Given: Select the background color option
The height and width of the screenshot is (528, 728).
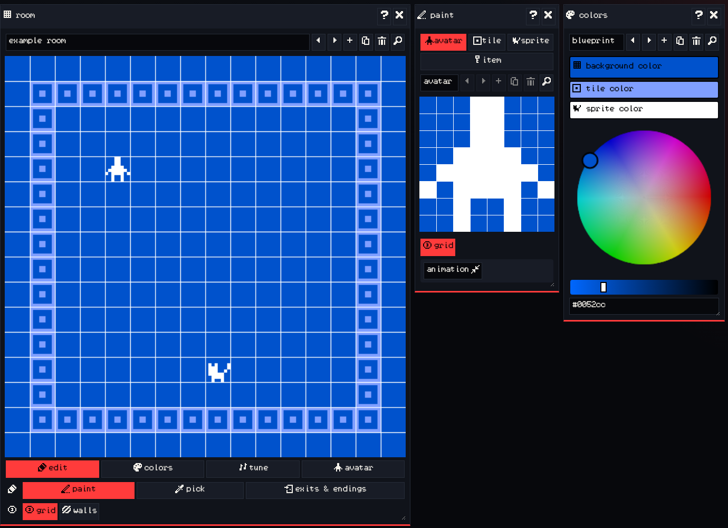Looking at the screenshot, I should (x=644, y=67).
